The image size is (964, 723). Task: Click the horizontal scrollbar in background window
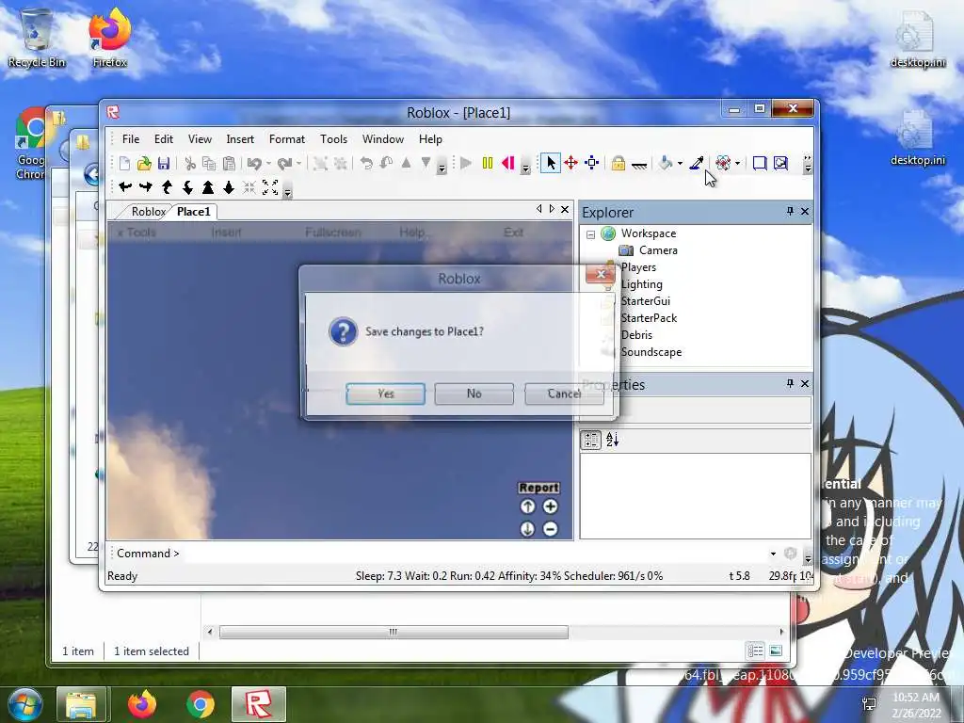(x=394, y=632)
